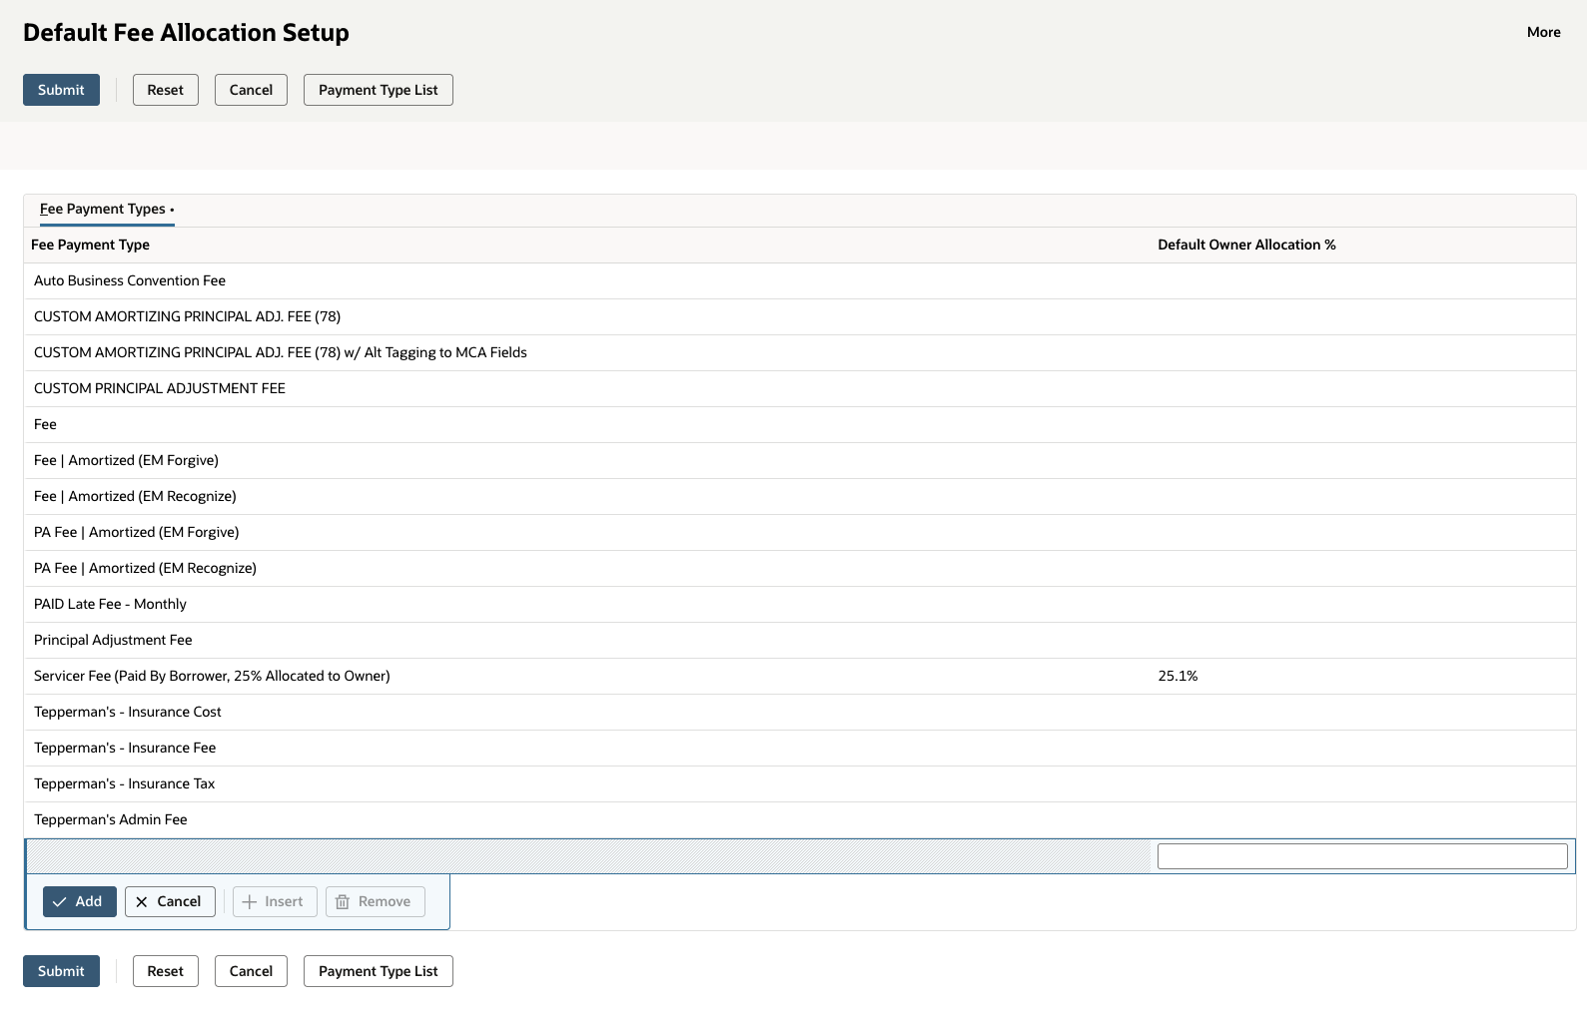
Task: Open the More menu
Action: pos(1543,32)
